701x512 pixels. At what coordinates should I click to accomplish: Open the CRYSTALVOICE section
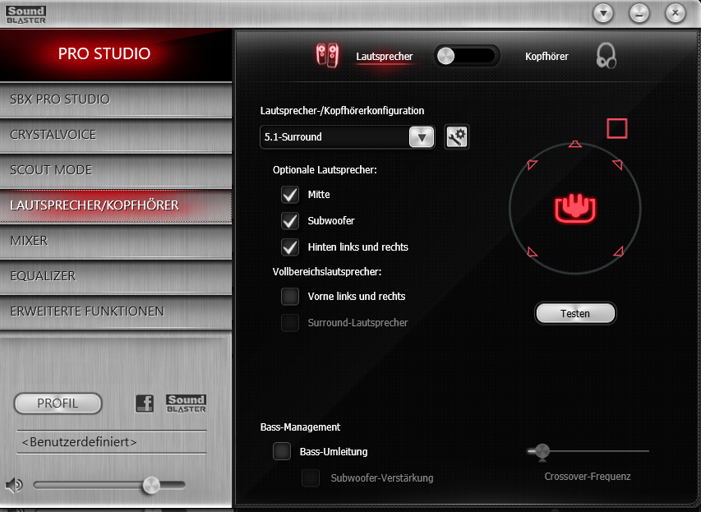pos(116,135)
